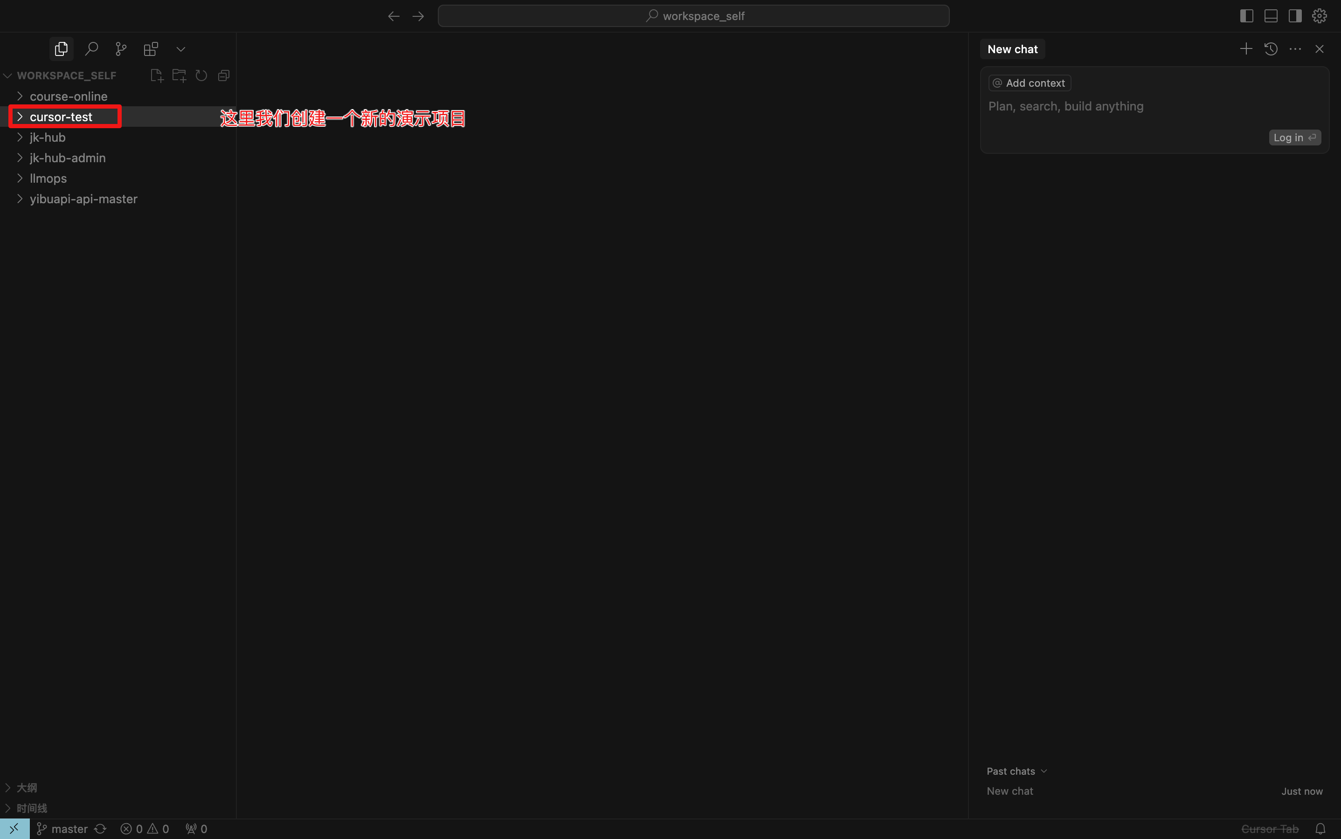Open the Extensions view icon

tap(151, 49)
